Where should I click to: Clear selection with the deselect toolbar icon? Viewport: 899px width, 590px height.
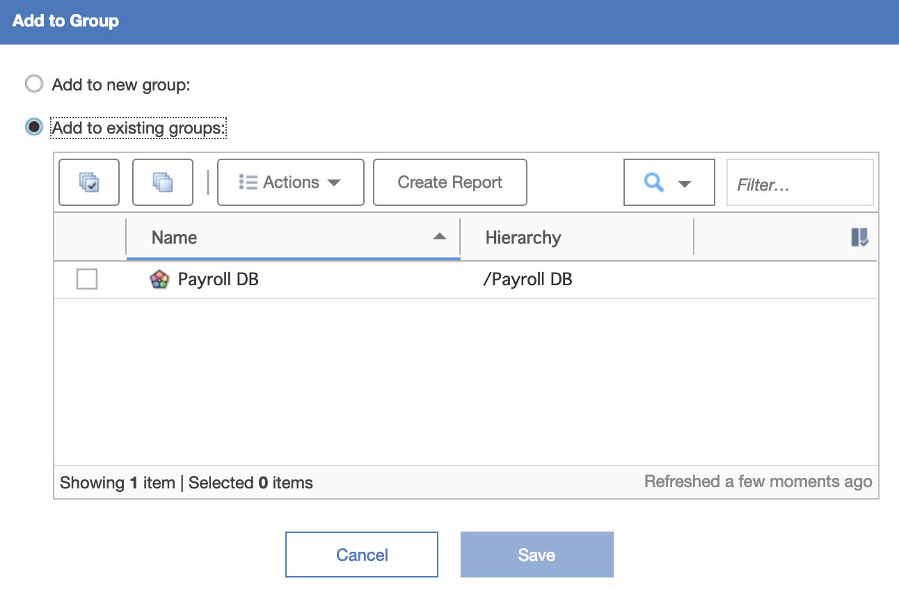coord(162,182)
